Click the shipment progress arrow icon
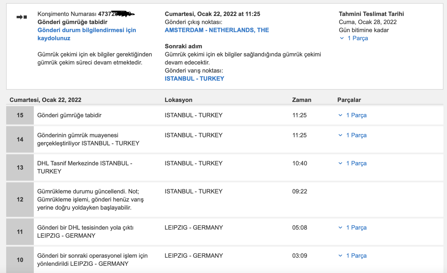The width and height of the screenshot is (447, 273). pos(22,17)
